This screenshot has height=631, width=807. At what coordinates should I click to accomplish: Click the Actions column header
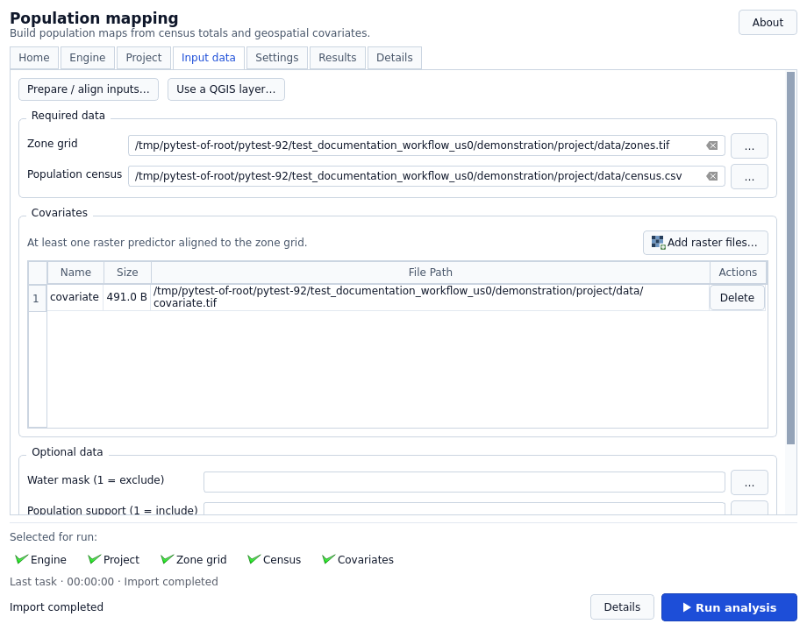coord(738,273)
